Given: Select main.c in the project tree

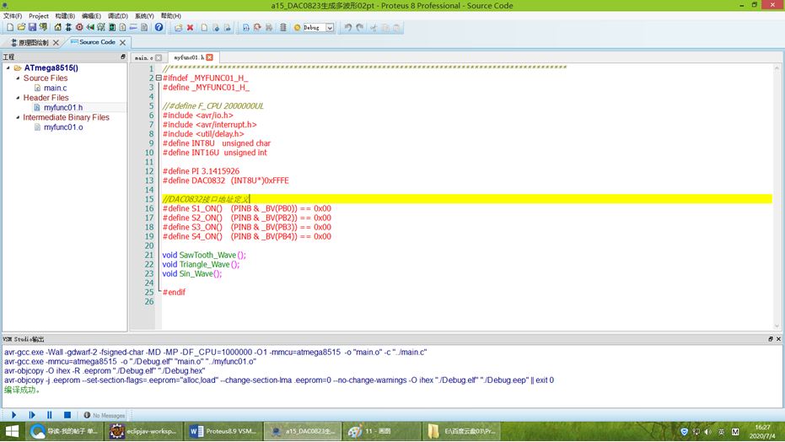Looking at the screenshot, I should pos(55,88).
